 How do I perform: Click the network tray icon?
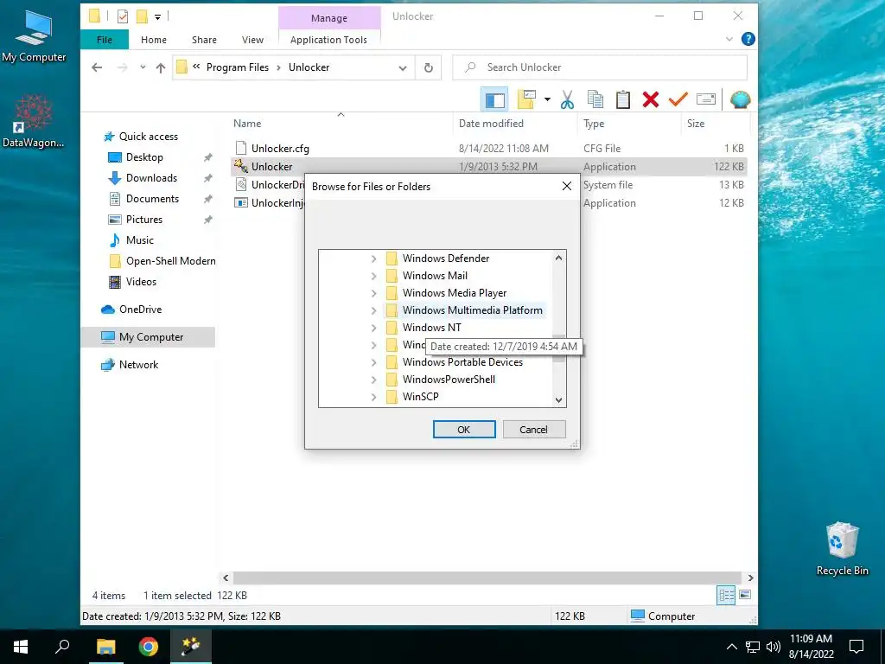coord(753,647)
